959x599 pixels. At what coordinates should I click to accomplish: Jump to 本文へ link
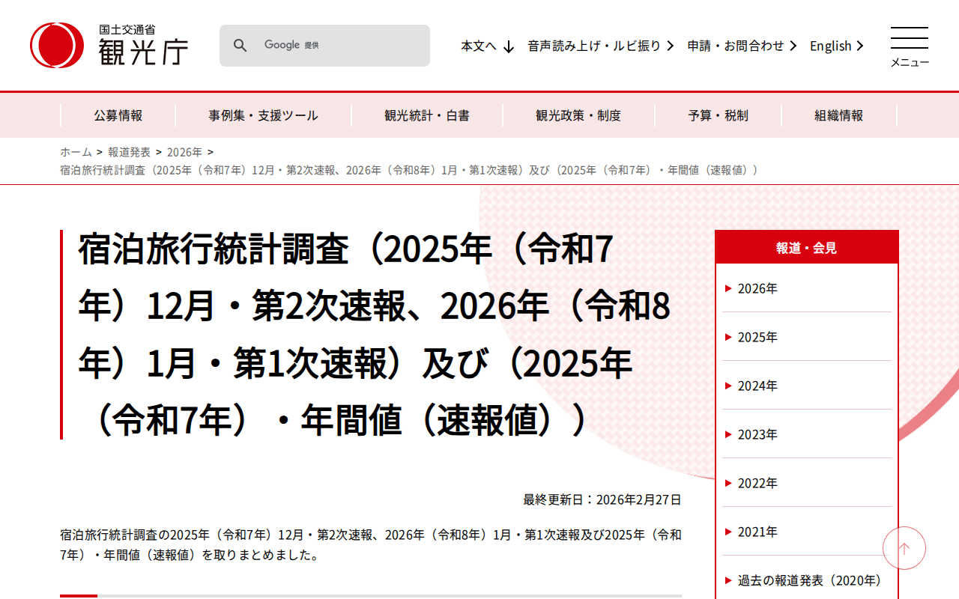[488, 46]
